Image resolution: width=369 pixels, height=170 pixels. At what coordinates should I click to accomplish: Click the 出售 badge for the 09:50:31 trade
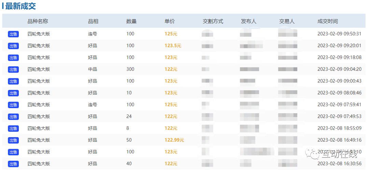pyautogui.click(x=13, y=34)
